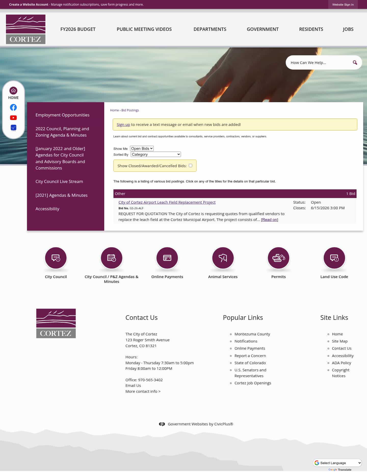Open [2021] Agendas & Minutes link
This screenshot has height=472, width=367.
(61, 195)
